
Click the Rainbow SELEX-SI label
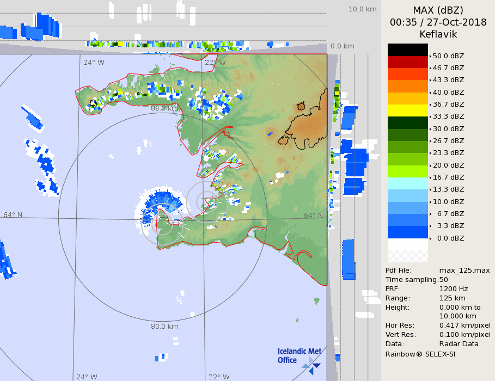(420, 354)
